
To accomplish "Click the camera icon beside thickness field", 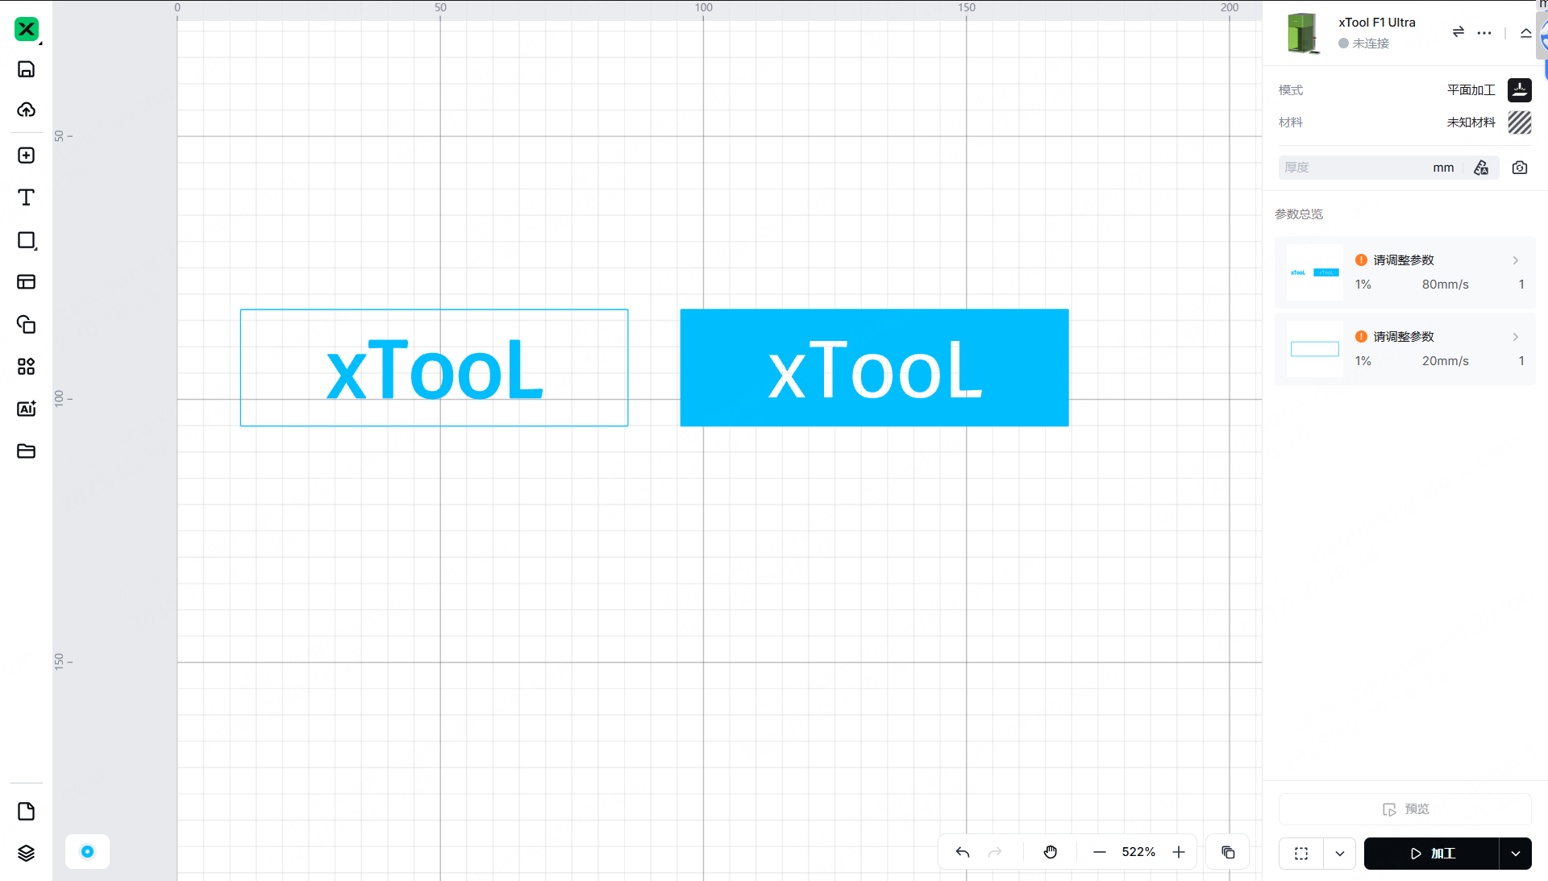I will pyautogui.click(x=1519, y=168).
